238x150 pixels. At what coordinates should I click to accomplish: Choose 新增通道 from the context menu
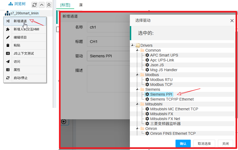point(25,21)
